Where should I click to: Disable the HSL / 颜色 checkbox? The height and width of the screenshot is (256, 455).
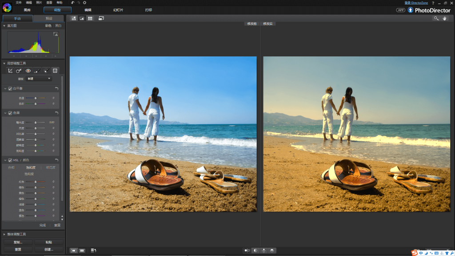coord(10,160)
